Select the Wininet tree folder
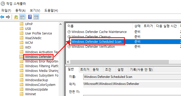Viewport: 181px width, 96px height. (31, 94)
